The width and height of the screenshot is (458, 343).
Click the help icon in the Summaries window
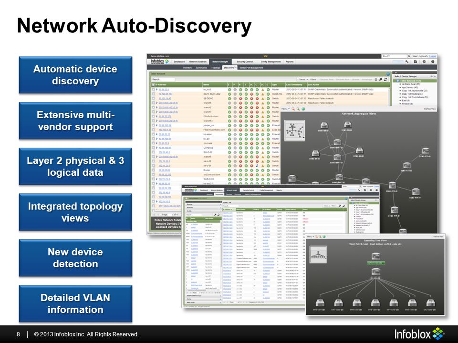pos(376,190)
